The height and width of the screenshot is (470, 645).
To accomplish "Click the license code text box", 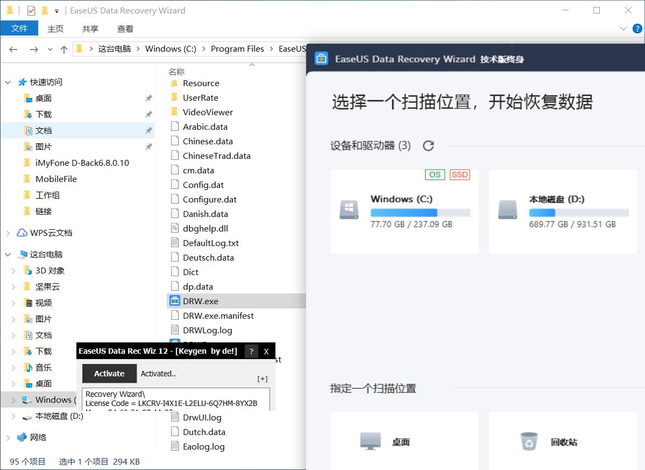I will [x=176, y=399].
